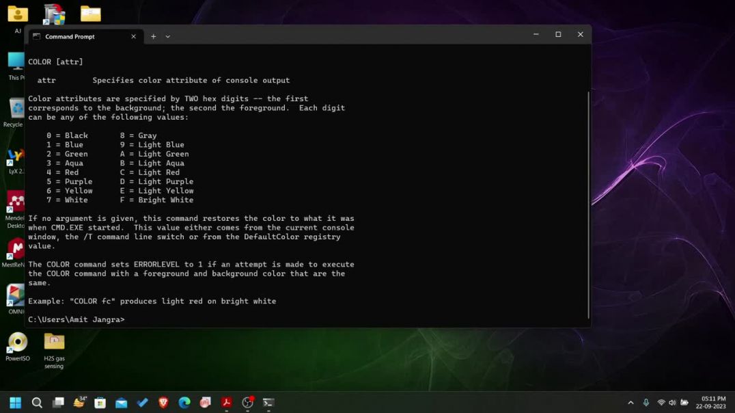
Task: Open a new tab with the plus button
Action: [153, 36]
